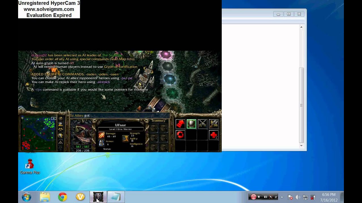Open the Windows Start menu
Screen dimensions: 362x203
(x=26, y=197)
